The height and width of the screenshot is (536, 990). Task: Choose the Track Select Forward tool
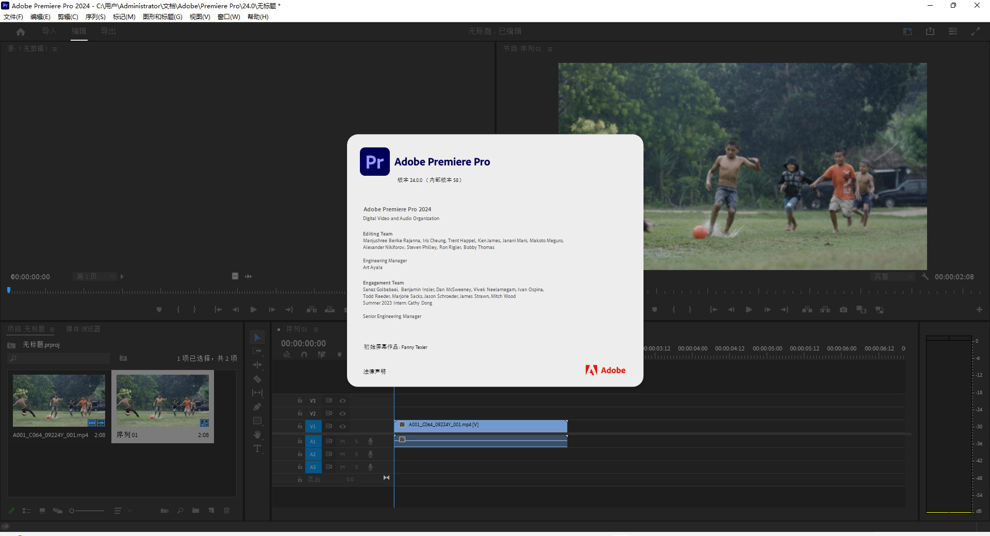[x=257, y=351]
